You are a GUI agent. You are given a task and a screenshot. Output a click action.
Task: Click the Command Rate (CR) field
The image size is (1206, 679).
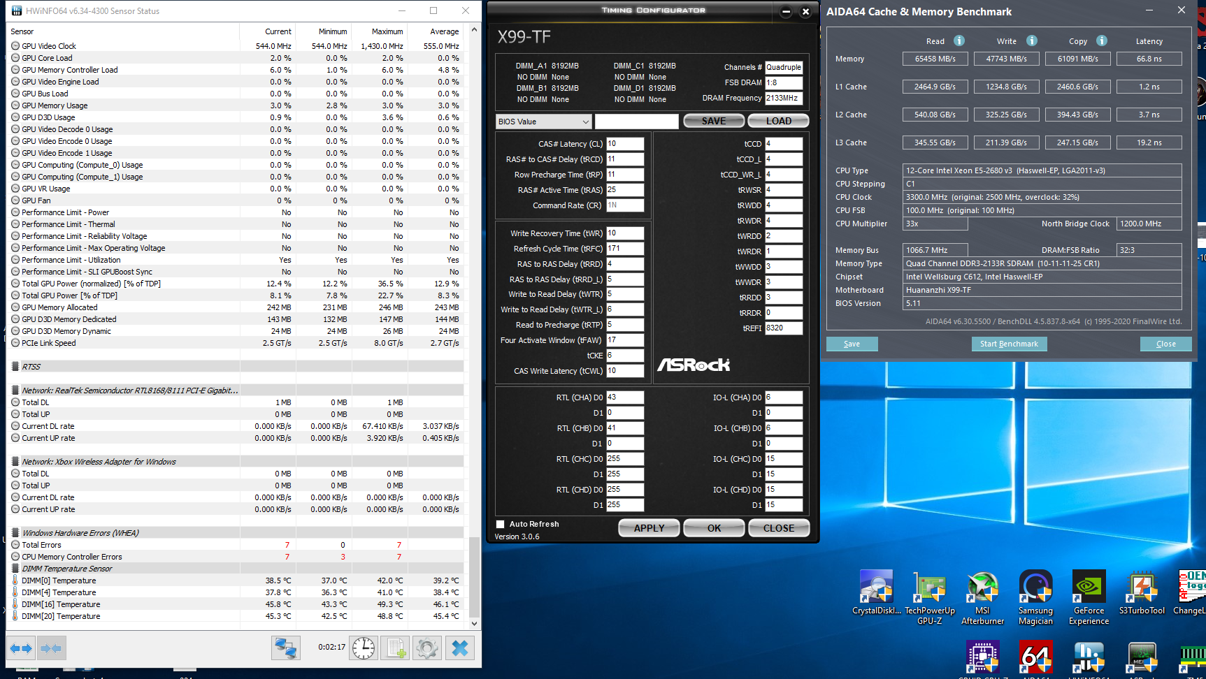click(x=625, y=205)
